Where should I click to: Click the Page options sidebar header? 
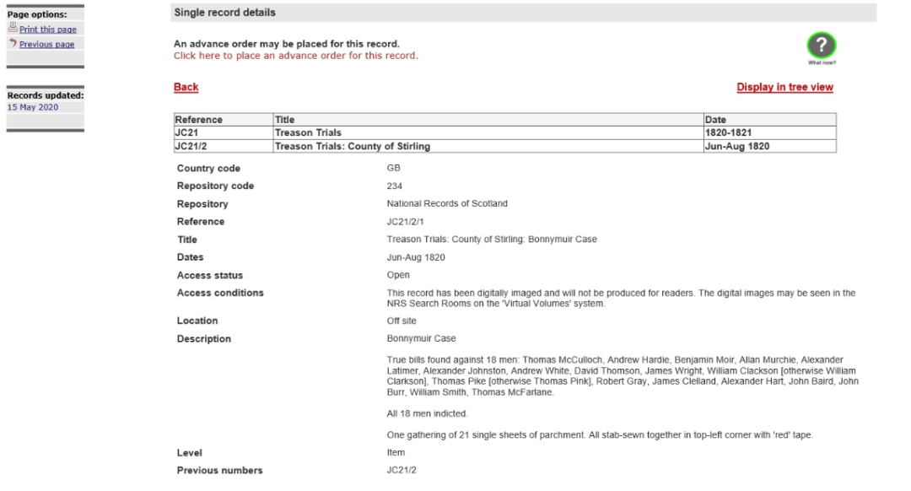tap(37, 15)
